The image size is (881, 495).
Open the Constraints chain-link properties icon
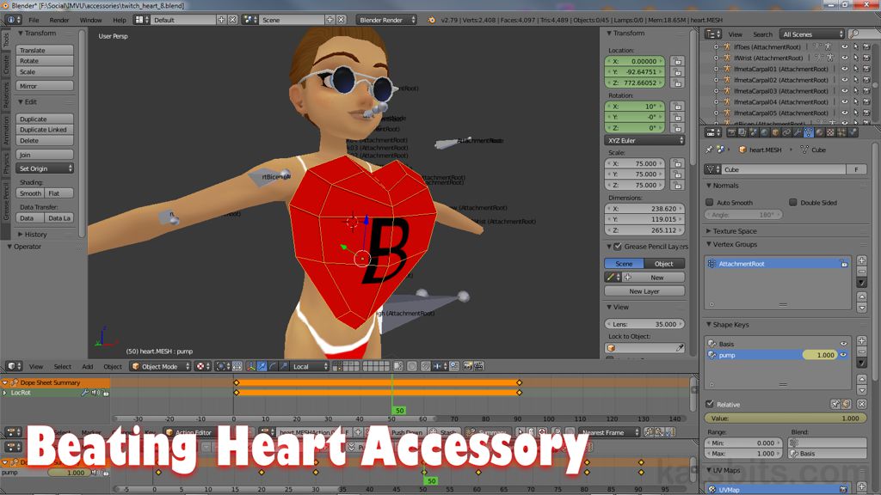786,132
